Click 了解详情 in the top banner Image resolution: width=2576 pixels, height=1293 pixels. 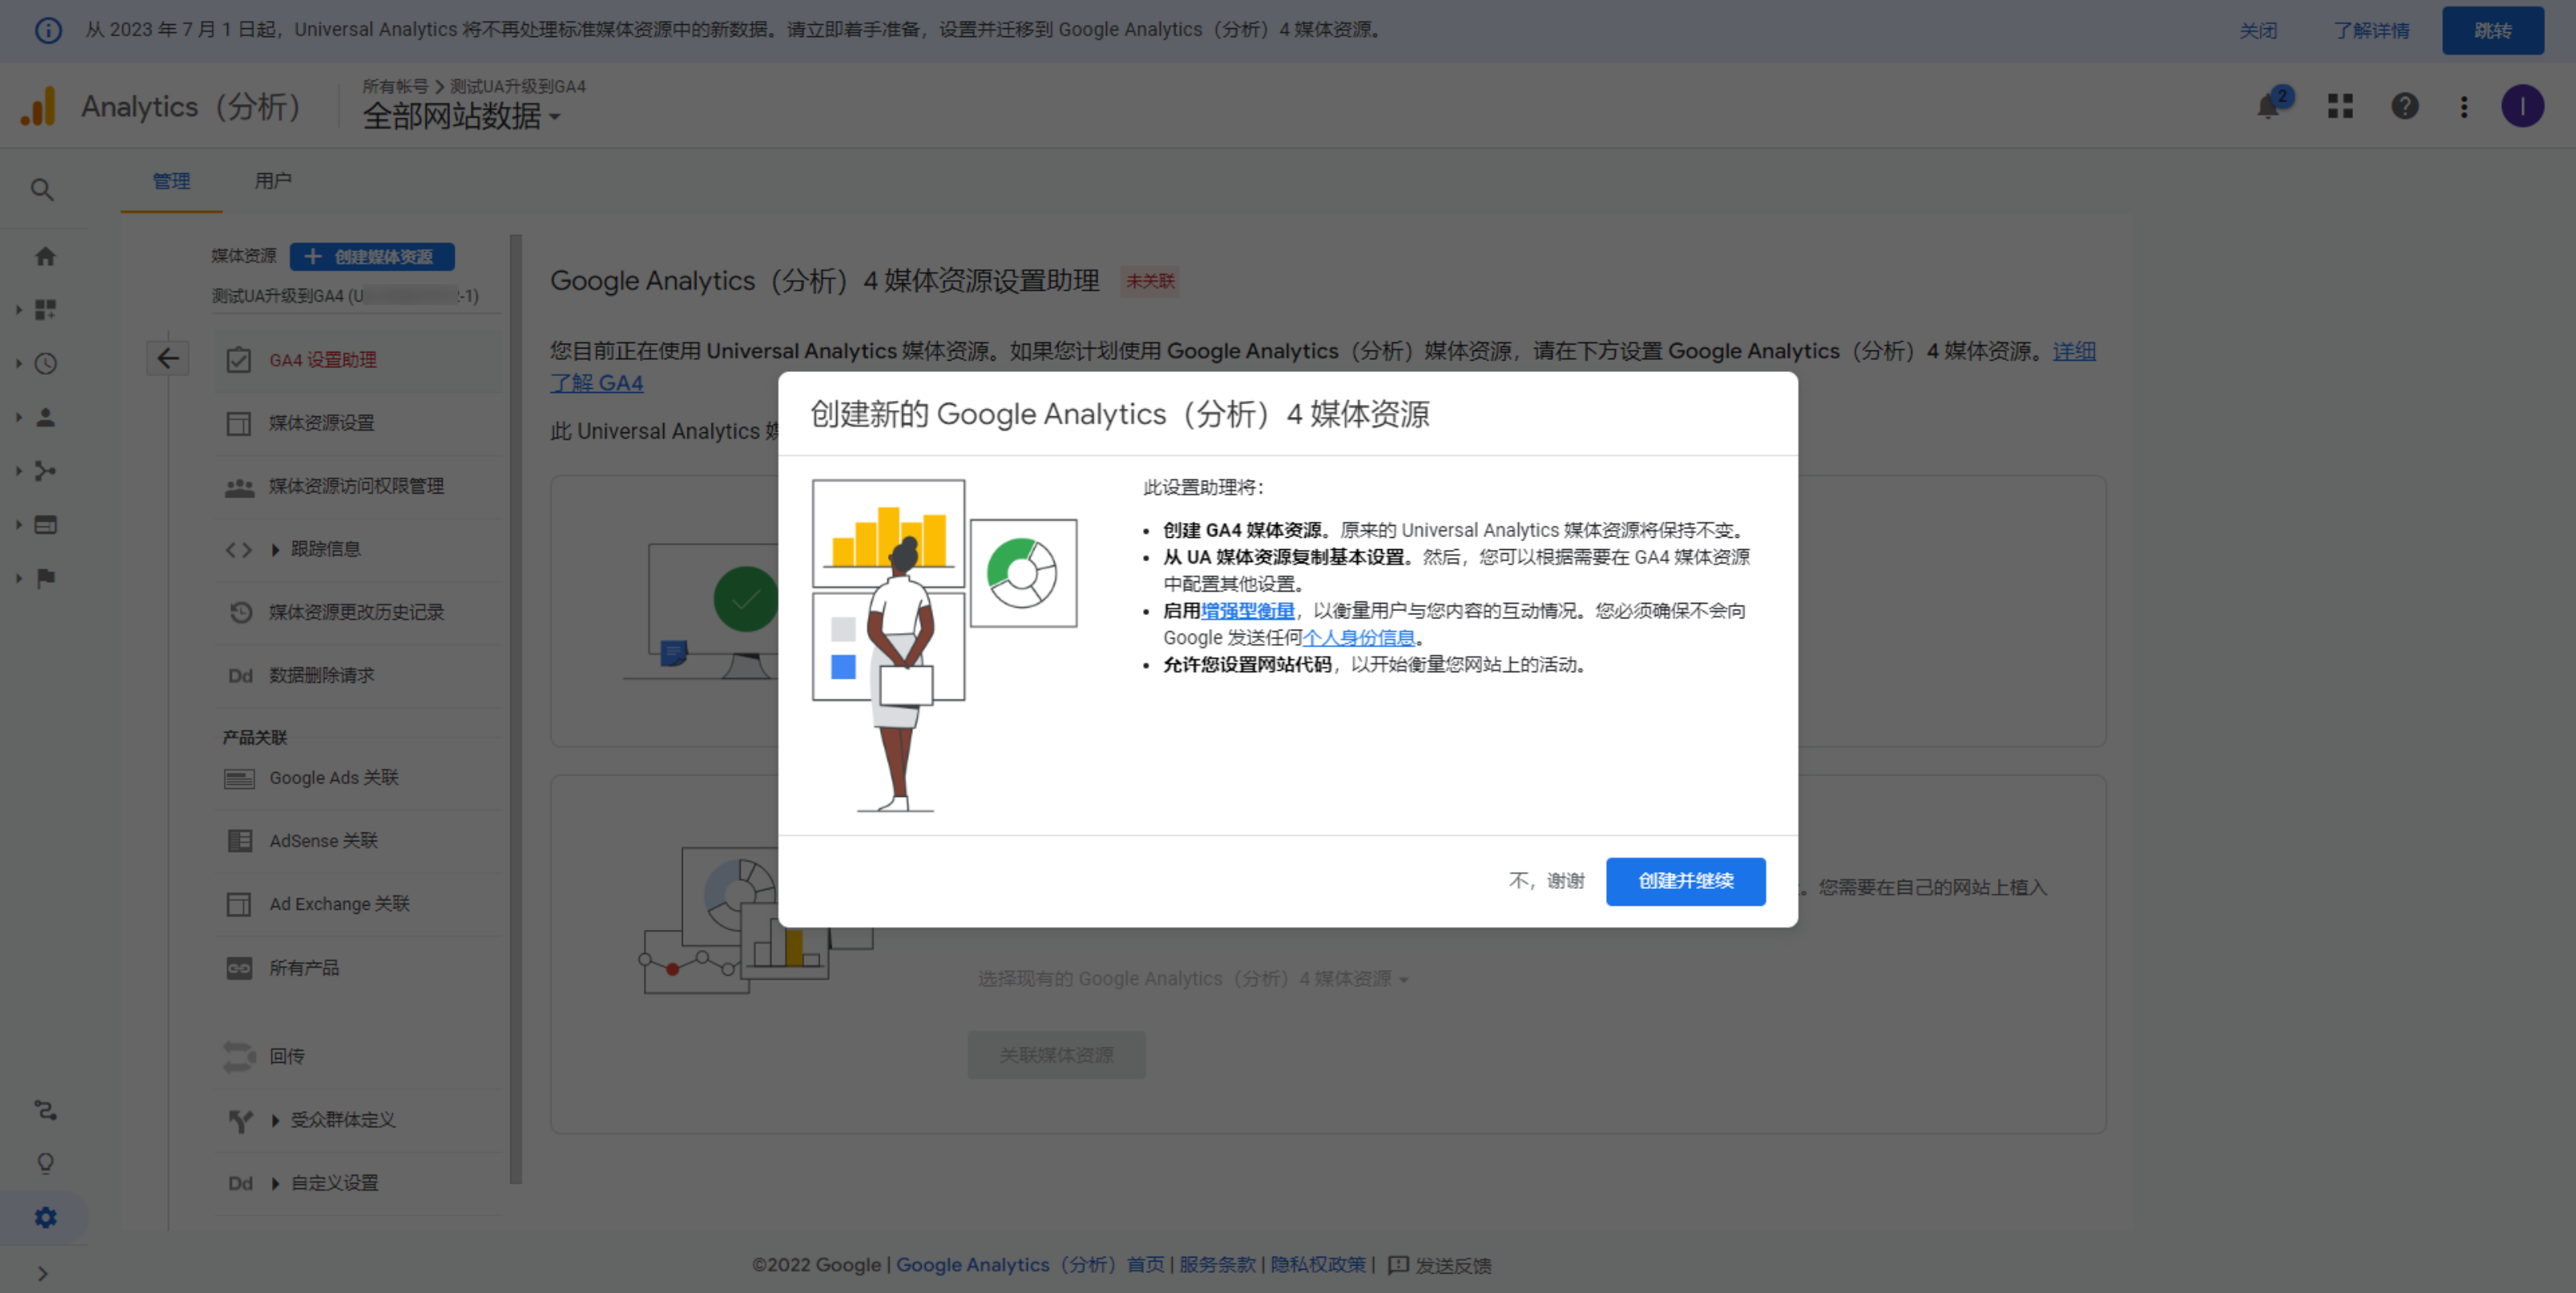click(2371, 30)
